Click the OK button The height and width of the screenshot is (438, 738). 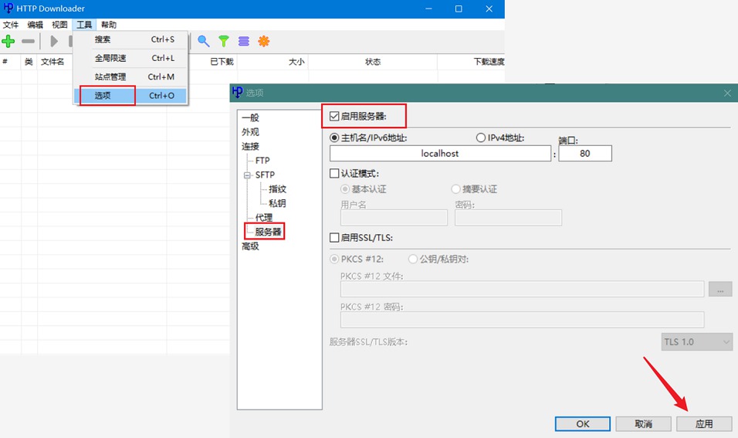click(x=583, y=424)
